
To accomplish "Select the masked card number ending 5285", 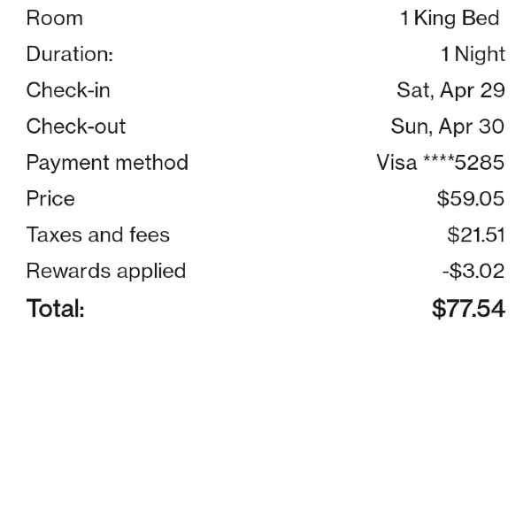I will click(x=464, y=163).
